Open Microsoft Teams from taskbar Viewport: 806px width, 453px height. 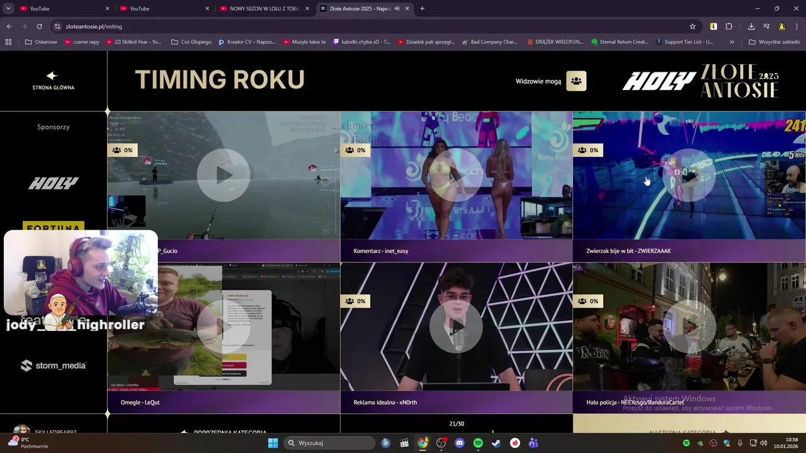(x=533, y=443)
